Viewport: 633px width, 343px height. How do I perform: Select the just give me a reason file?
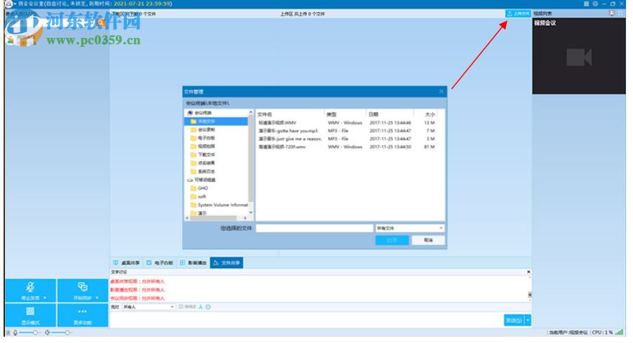coord(346,139)
